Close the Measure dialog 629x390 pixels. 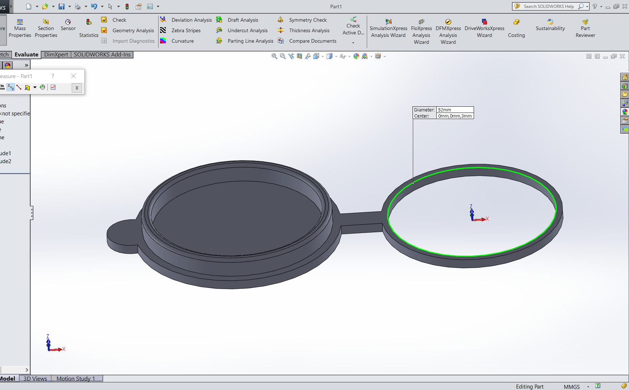click(x=74, y=76)
